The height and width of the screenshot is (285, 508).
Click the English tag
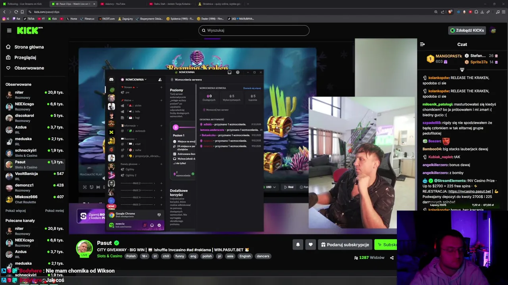245,256
